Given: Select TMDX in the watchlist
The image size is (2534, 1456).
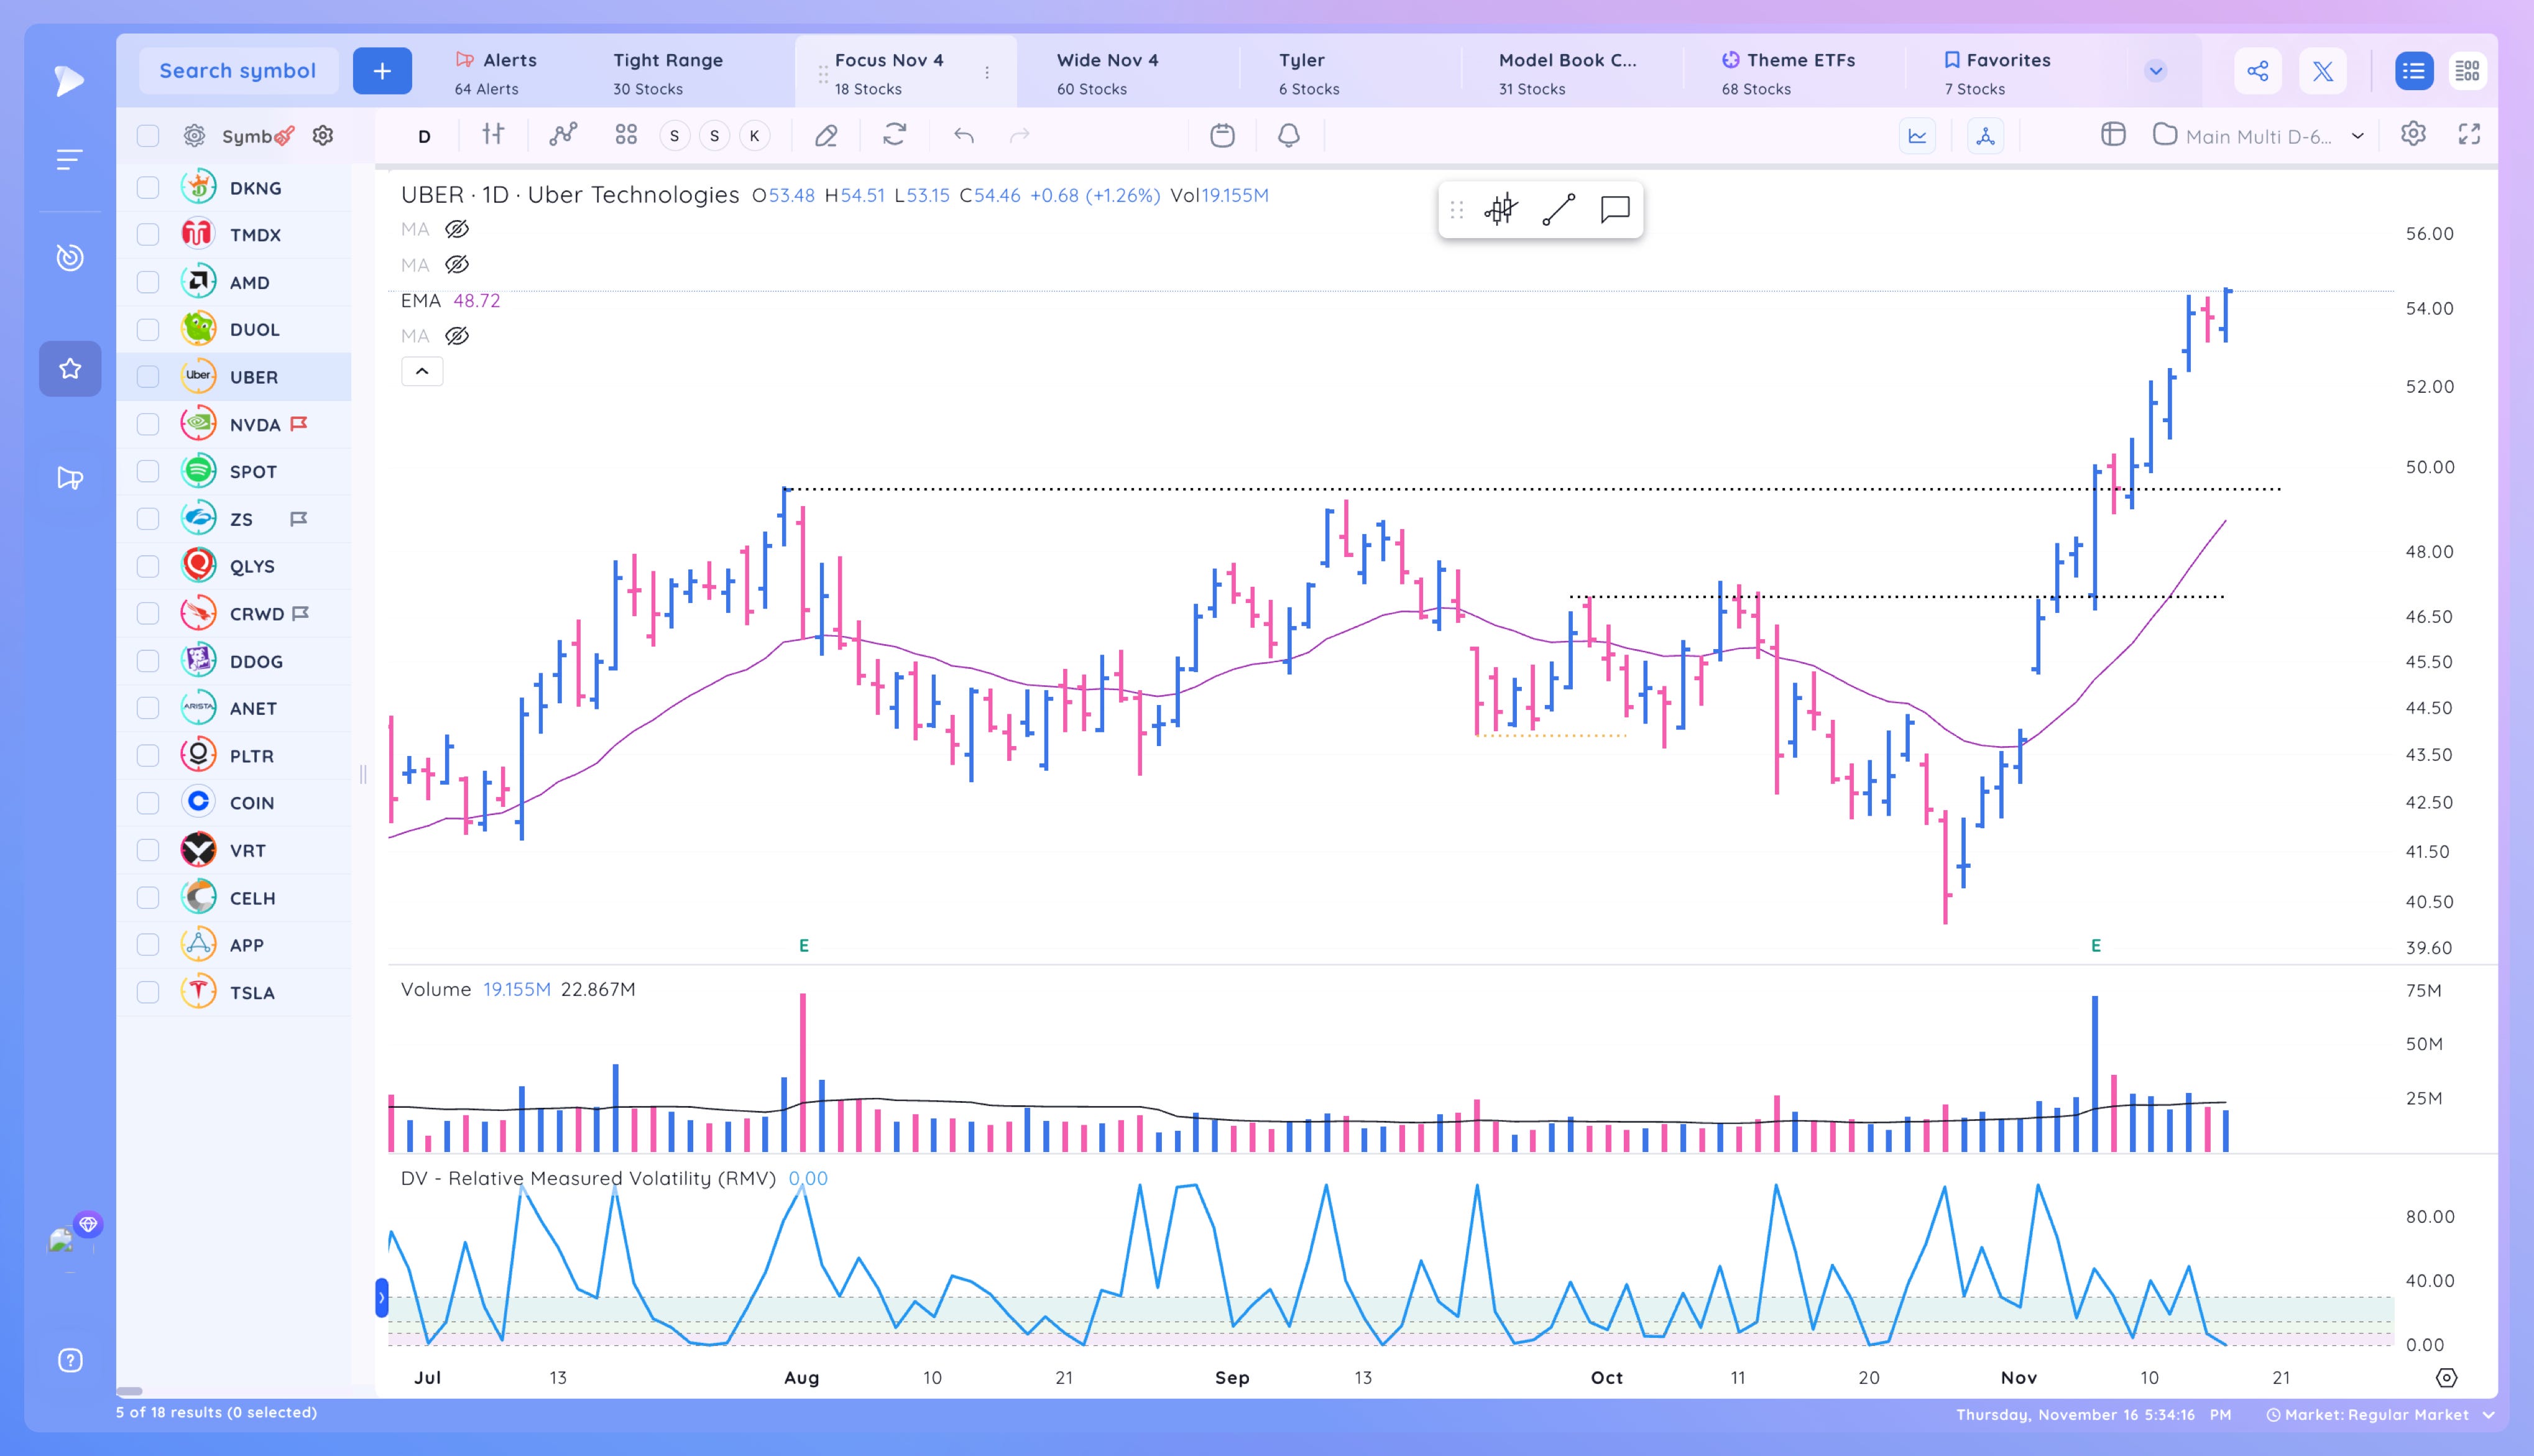Looking at the screenshot, I should click(x=255, y=235).
